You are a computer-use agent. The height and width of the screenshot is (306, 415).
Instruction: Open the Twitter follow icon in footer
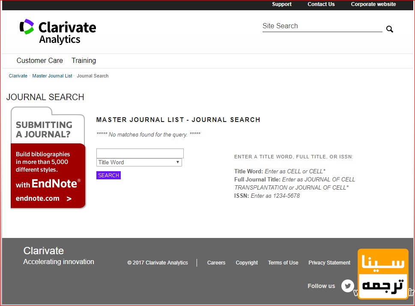[x=348, y=286]
